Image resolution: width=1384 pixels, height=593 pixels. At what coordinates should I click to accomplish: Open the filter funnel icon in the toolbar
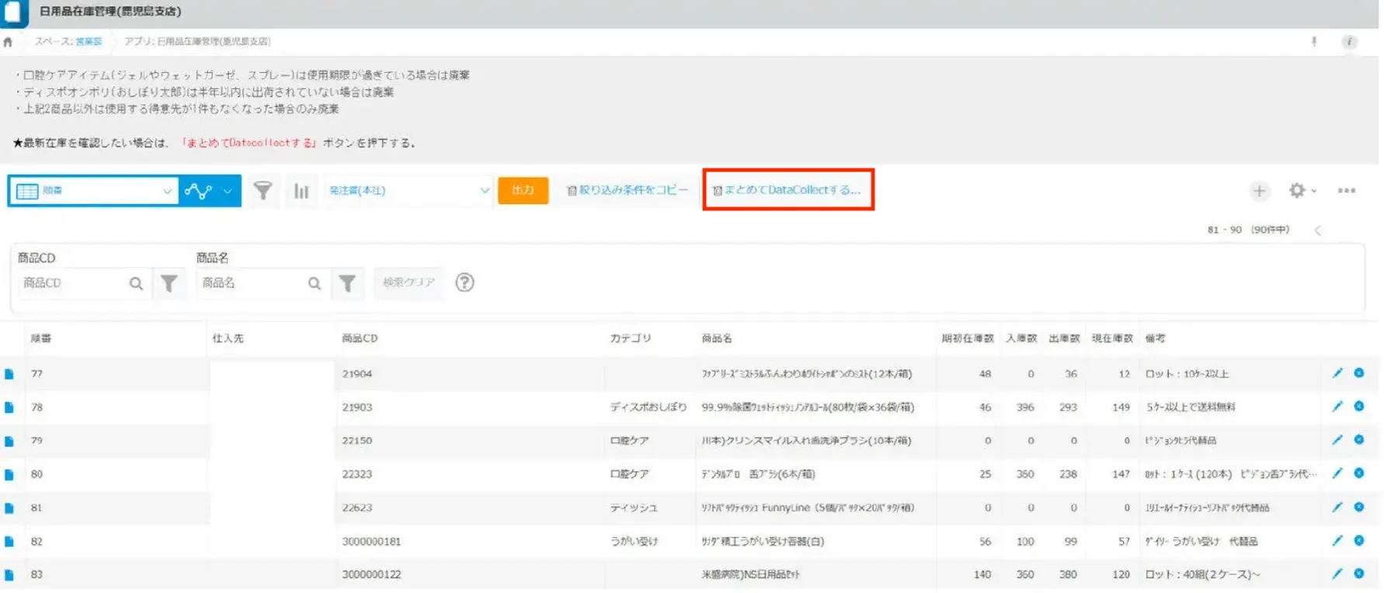click(x=263, y=190)
